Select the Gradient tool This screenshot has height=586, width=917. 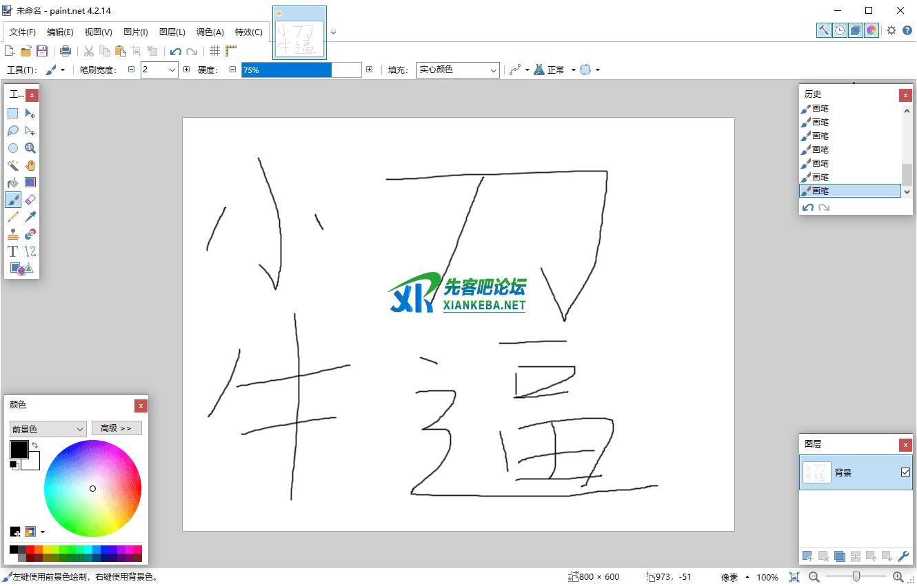(x=30, y=182)
